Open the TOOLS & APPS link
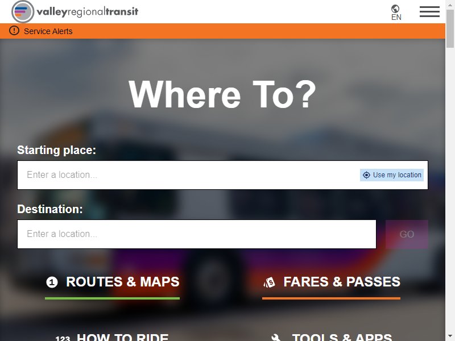The width and height of the screenshot is (455, 341). 332,338
